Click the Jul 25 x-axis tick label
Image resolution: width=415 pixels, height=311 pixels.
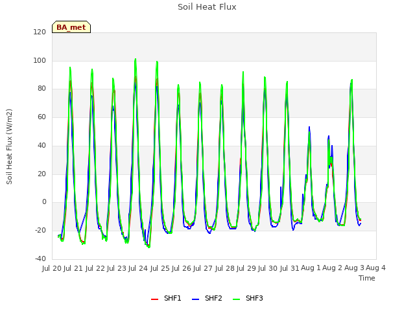160,268
